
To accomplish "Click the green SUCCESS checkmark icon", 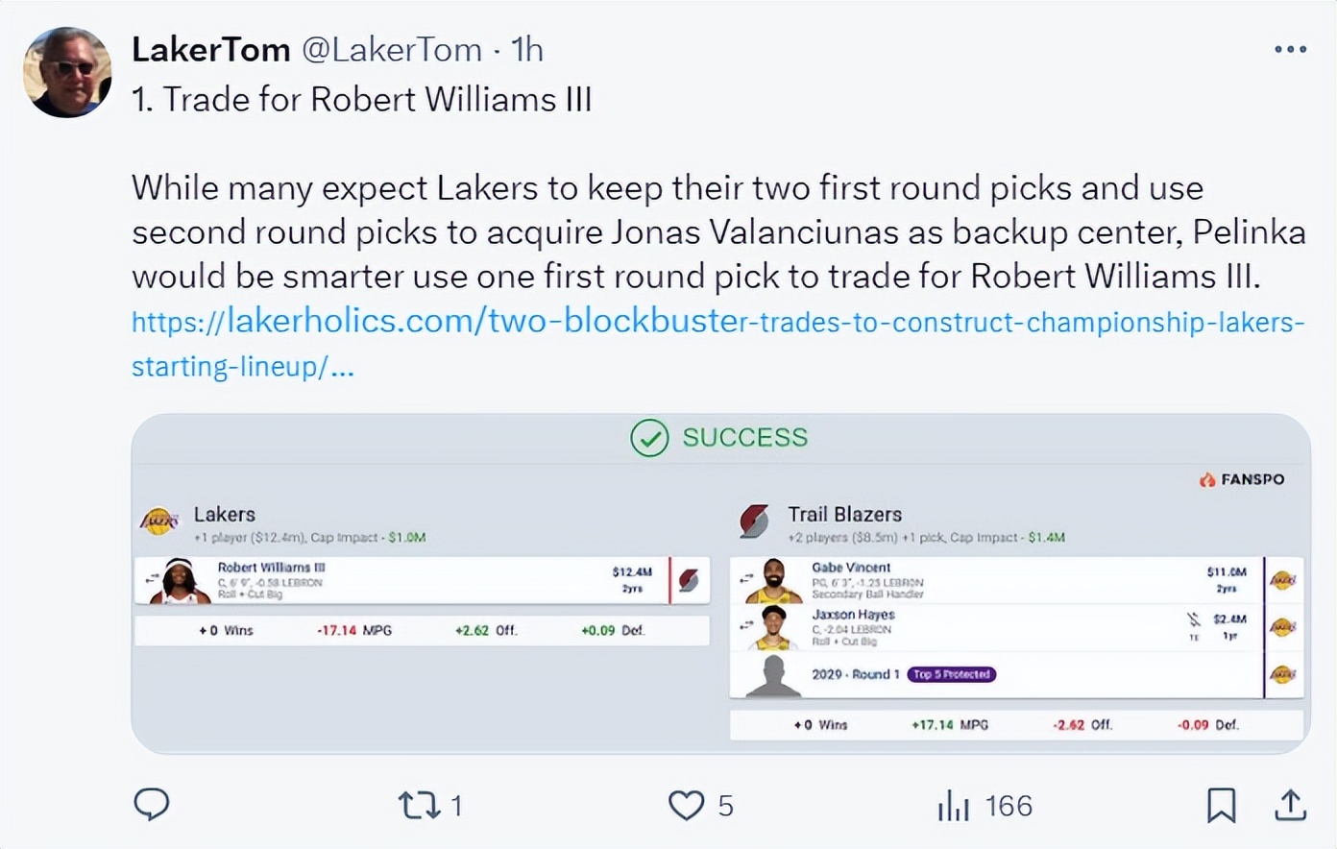I will coord(649,438).
